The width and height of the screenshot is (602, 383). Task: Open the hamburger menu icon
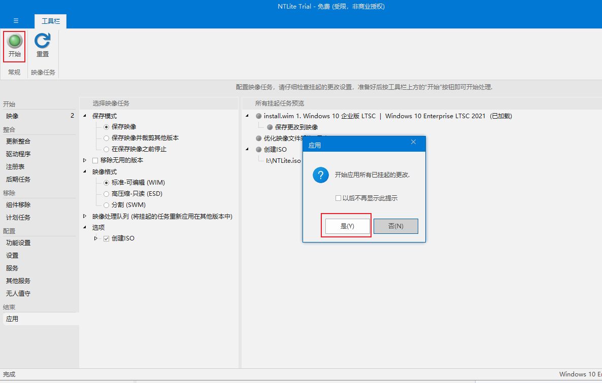(16, 21)
